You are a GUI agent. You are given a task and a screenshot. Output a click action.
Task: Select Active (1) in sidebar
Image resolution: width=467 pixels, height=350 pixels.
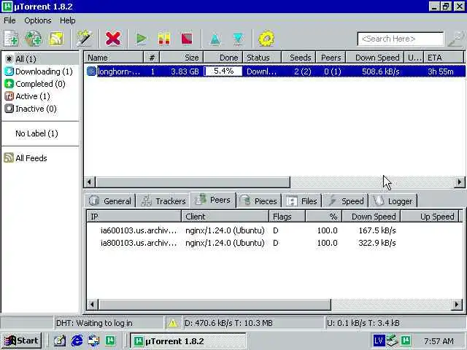coord(41,96)
